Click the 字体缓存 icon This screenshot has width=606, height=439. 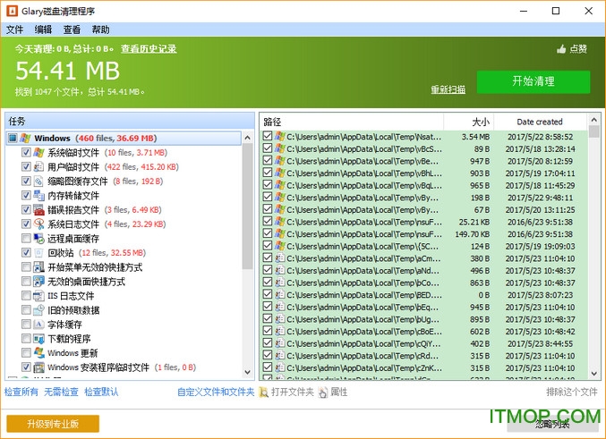(38, 325)
